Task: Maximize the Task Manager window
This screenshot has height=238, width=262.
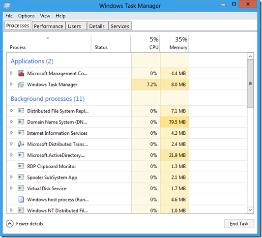Action: [x=234, y=4]
